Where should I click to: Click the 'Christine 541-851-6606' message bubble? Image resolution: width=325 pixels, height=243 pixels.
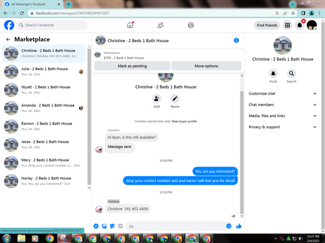click(127, 209)
